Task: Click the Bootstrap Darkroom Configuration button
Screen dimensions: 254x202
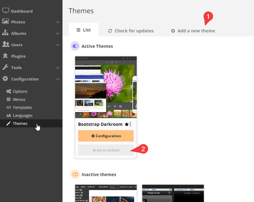Action: [106, 136]
